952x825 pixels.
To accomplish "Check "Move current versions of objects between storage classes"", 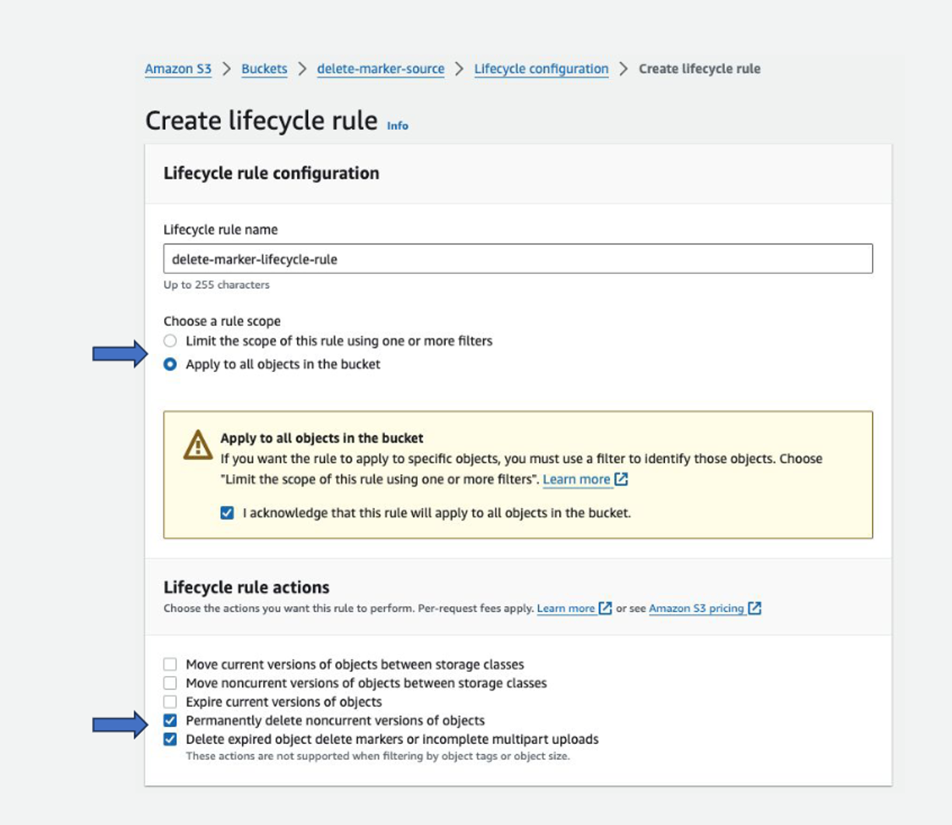I will (170, 664).
